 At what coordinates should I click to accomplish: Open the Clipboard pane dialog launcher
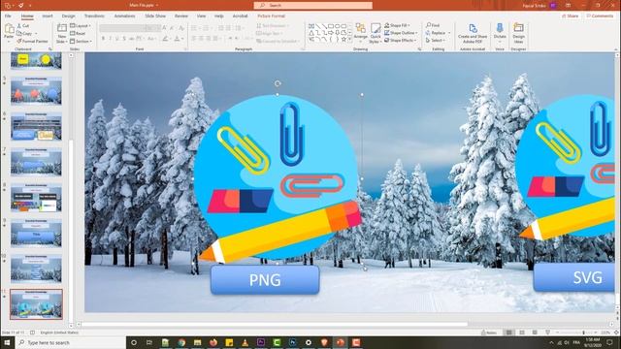(x=50, y=49)
